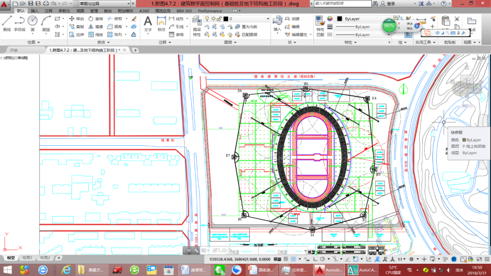Toggle the layer 0 on/off lightbulb
Image resolution: width=491 pixels, height=276 pixels.
[x=207, y=19]
